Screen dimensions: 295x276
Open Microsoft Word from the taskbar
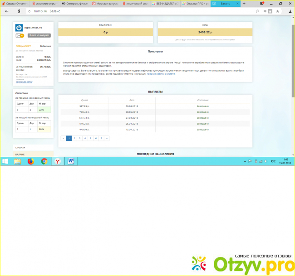tap(71, 161)
